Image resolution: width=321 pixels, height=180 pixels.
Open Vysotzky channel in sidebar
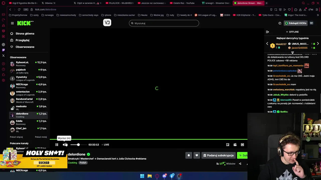(28, 78)
